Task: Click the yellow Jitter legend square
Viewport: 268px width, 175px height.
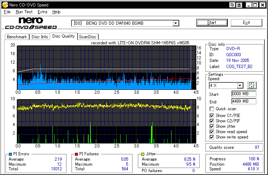Action: pos(143,154)
